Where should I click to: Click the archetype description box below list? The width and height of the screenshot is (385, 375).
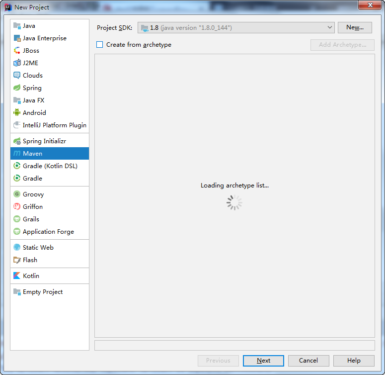coord(234,345)
